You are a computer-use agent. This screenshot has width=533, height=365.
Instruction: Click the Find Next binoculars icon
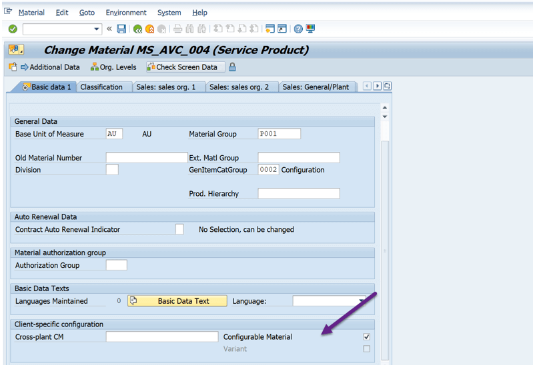202,29
